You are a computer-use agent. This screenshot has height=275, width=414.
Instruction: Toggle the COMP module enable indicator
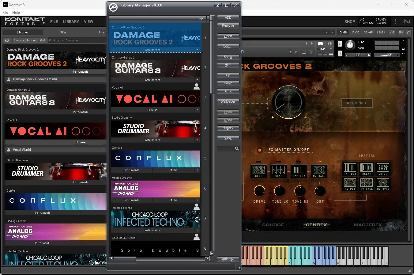279,162
